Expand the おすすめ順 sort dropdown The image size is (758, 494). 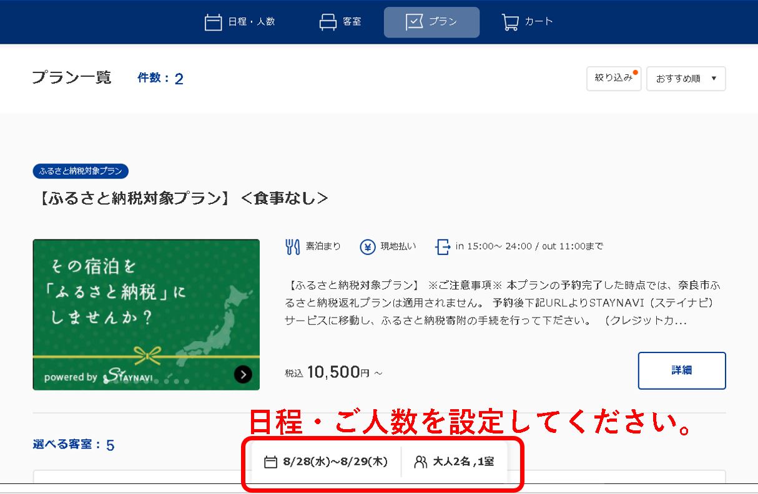click(686, 79)
